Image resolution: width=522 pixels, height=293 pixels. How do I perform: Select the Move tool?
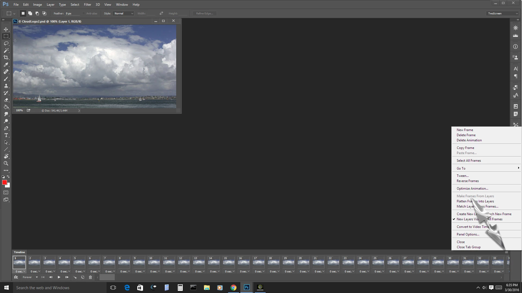pyautogui.click(x=6, y=29)
